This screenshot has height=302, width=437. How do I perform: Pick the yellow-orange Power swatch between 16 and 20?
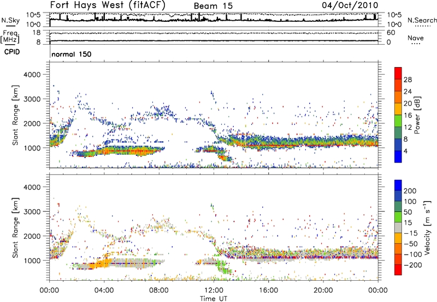(x=398, y=109)
